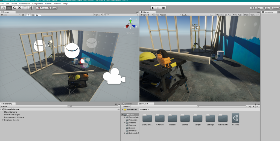This screenshot has height=141, width=280.
Task: Expand the Favorites section
Action: point(122,109)
